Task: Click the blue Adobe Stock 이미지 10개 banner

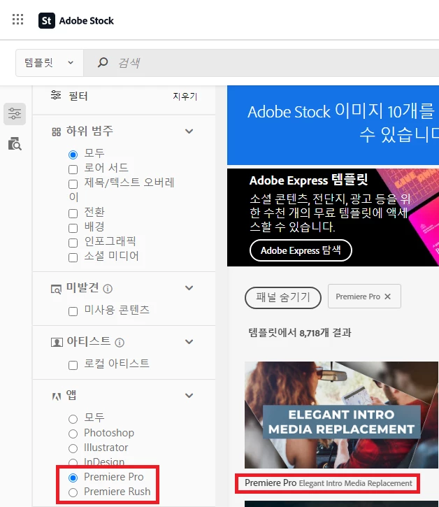Action: [333, 125]
